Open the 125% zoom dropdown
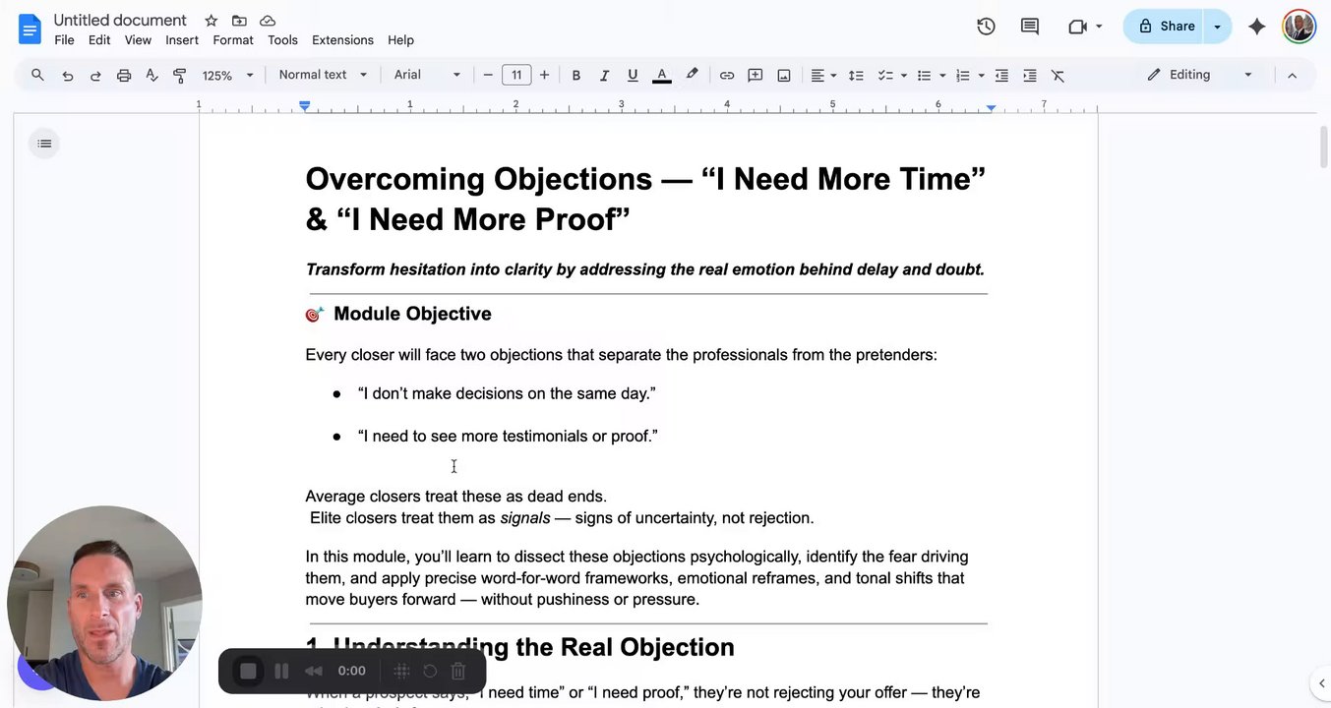Viewport: 1331px width, 708px height. pos(227,76)
